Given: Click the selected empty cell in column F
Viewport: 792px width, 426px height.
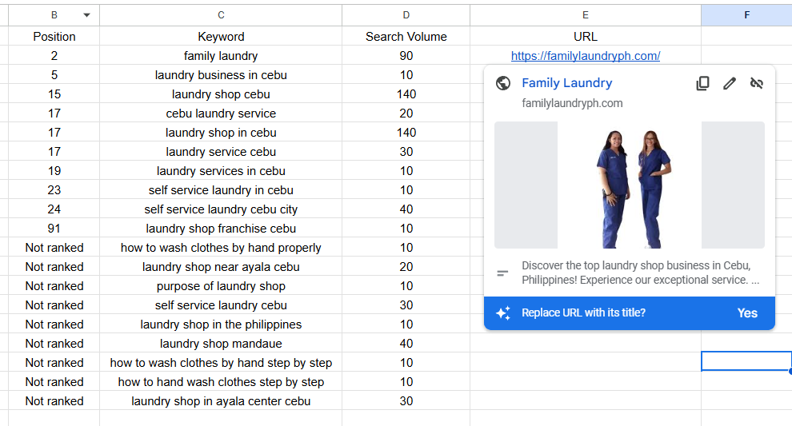Looking at the screenshot, I should [746, 361].
